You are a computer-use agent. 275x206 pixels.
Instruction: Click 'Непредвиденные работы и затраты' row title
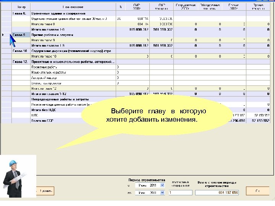(60, 99)
